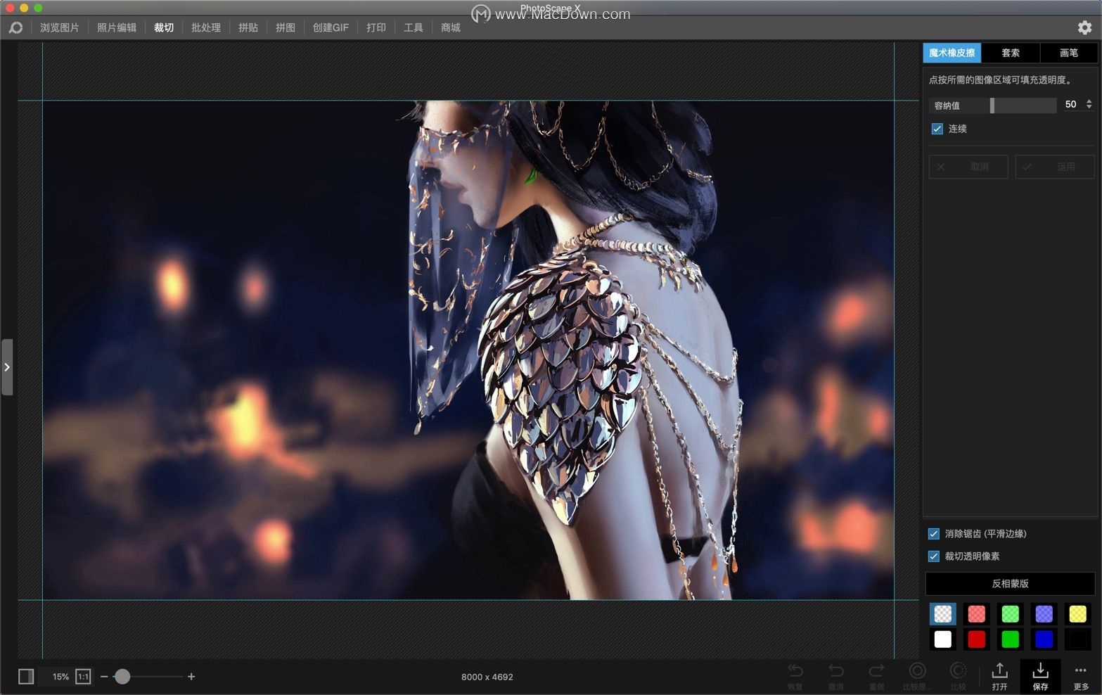Adjust the tolerance value stepper arrows
1102x695 pixels.
click(1089, 104)
